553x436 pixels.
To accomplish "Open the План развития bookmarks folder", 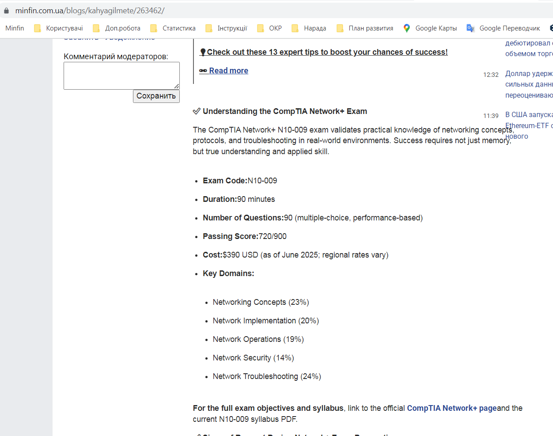I will [x=365, y=28].
